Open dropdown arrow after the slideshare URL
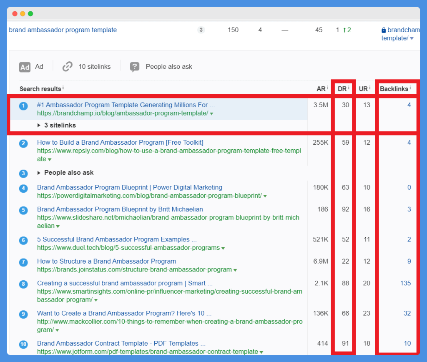Image resolution: width=427 pixels, height=362 pixels. click(58, 226)
